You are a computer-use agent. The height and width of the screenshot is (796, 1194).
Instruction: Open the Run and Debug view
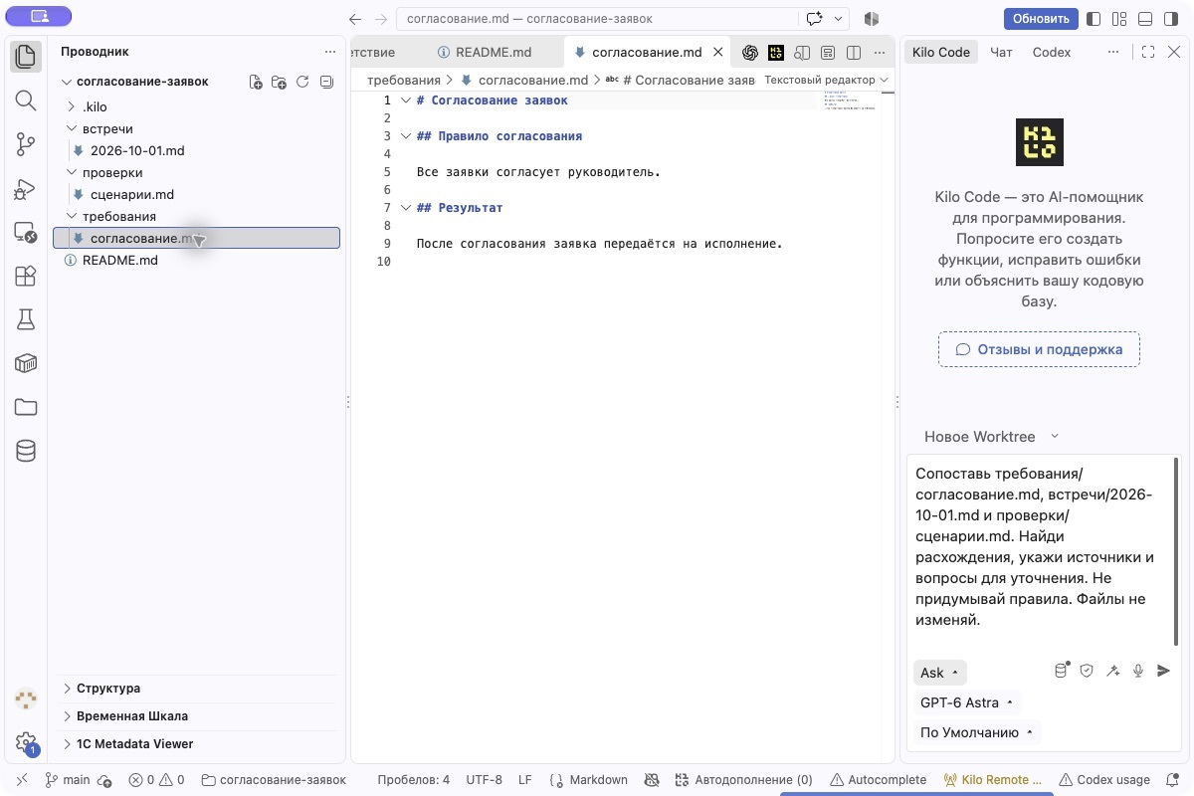coord(26,189)
